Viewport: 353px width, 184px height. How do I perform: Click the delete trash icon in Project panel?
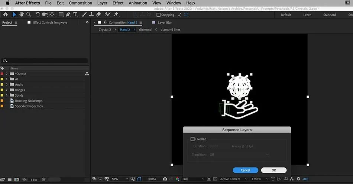pyautogui.click(x=44, y=180)
